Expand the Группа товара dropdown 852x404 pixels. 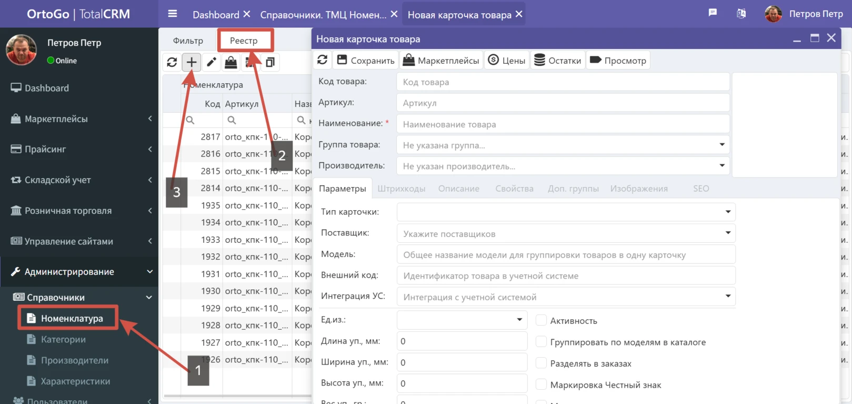[721, 145]
